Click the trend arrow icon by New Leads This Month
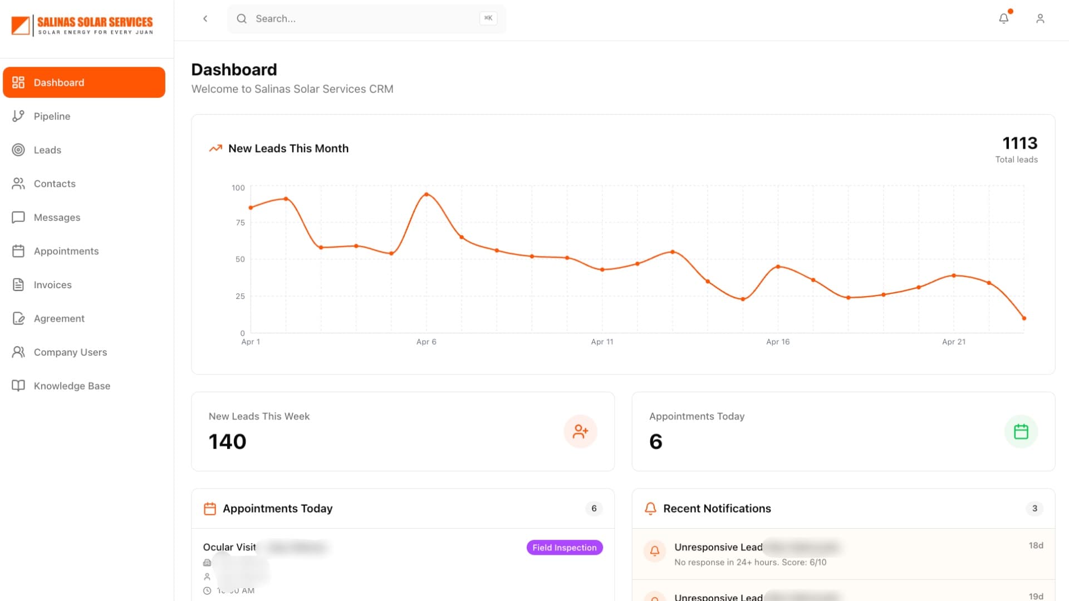The image size is (1069, 601). tap(215, 149)
